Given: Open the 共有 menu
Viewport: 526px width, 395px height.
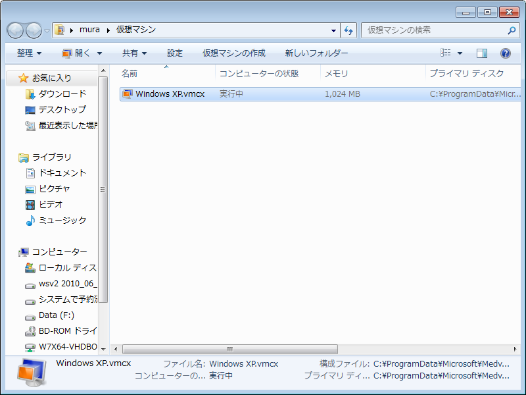Looking at the screenshot, I should point(134,53).
